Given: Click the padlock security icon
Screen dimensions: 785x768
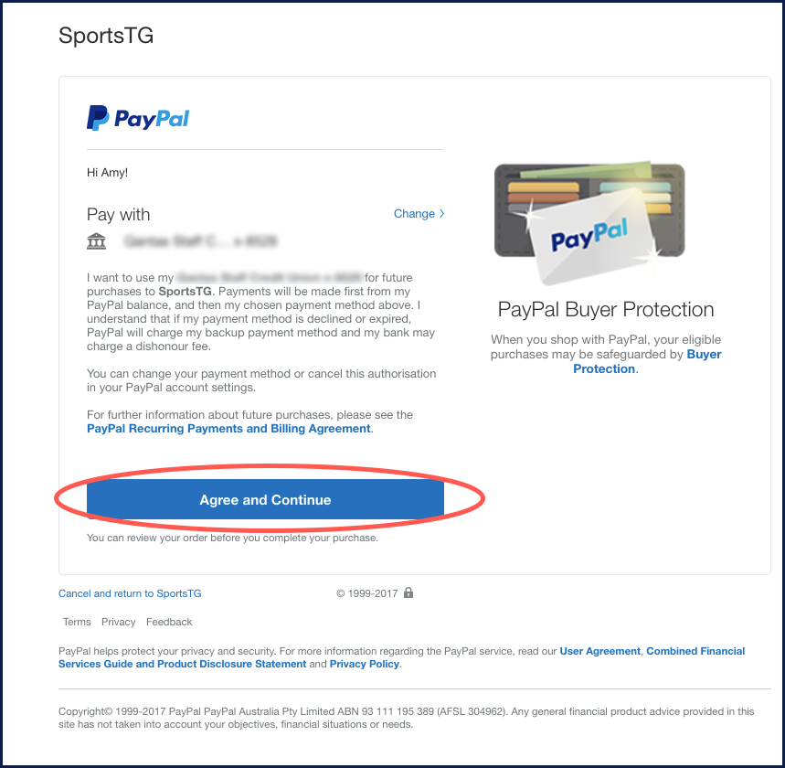Looking at the screenshot, I should click(408, 592).
